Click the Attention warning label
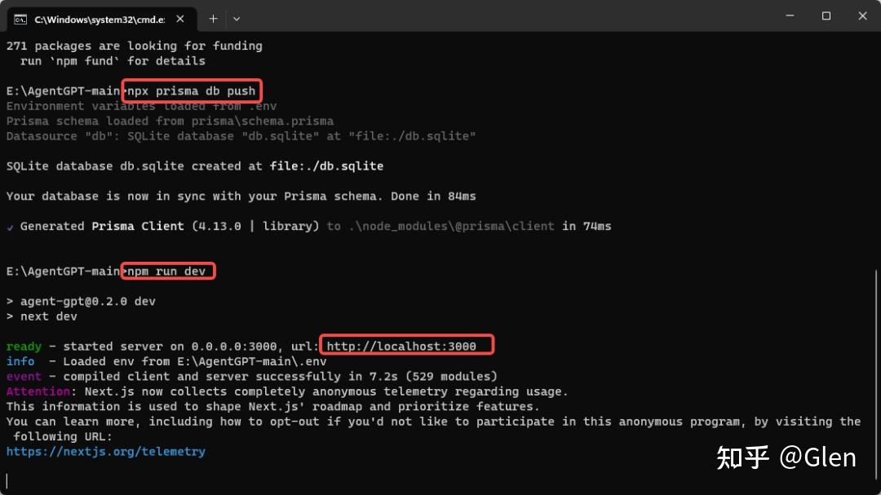 point(38,391)
